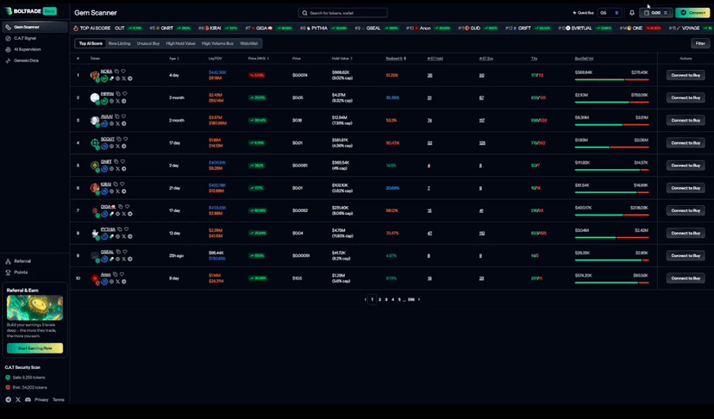Go to next page using pagination arrow
Screen dimensions: 714x419
click(x=419, y=299)
